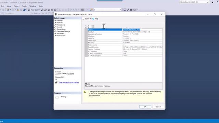Click the Find text input field
219x123 pixels.
tap(106, 10)
